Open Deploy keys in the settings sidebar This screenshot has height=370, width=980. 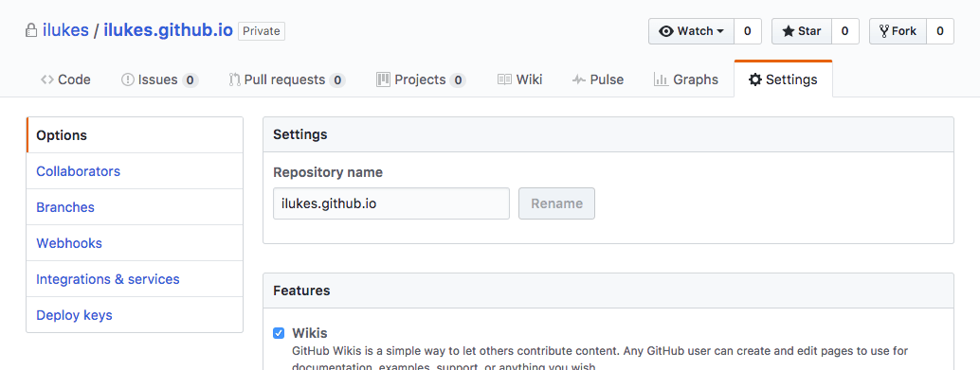pyautogui.click(x=135, y=315)
